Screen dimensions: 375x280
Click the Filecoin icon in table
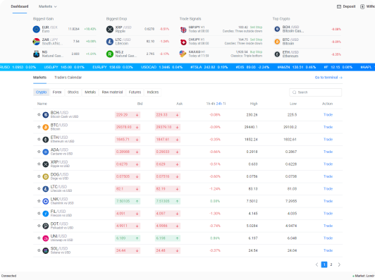[45, 214]
